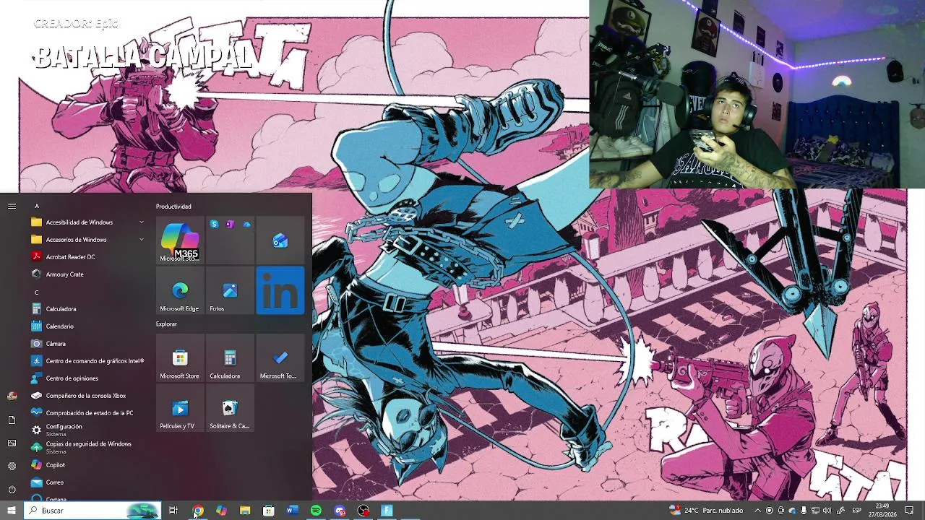
Task: Open Task View on the taskbar
Action: (x=173, y=511)
